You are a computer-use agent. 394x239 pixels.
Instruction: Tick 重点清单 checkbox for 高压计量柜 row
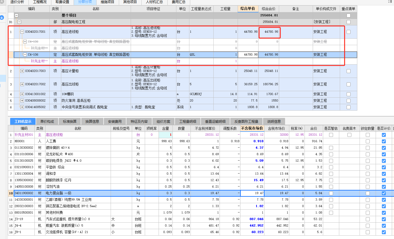[349, 71]
